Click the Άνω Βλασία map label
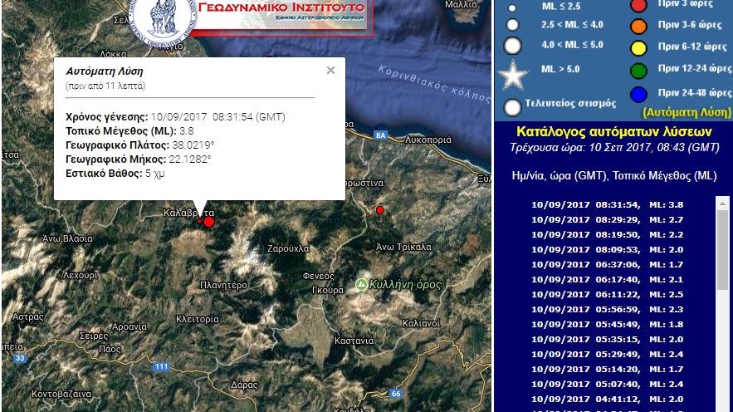Screen dimensions: 733x412 [x=67, y=238]
